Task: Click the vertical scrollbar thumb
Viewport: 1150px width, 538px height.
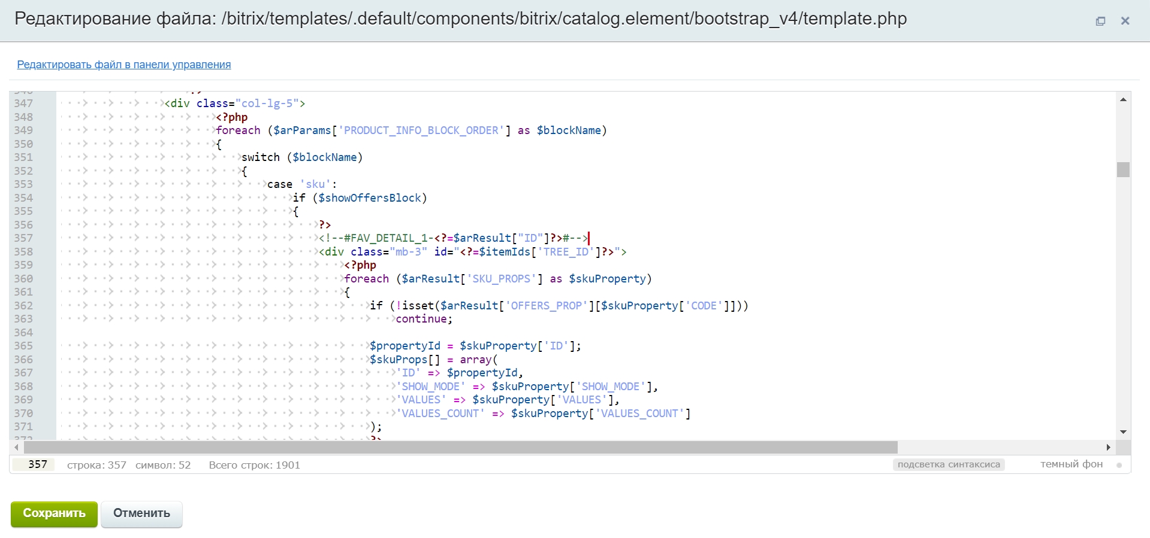Action: click(x=1123, y=170)
